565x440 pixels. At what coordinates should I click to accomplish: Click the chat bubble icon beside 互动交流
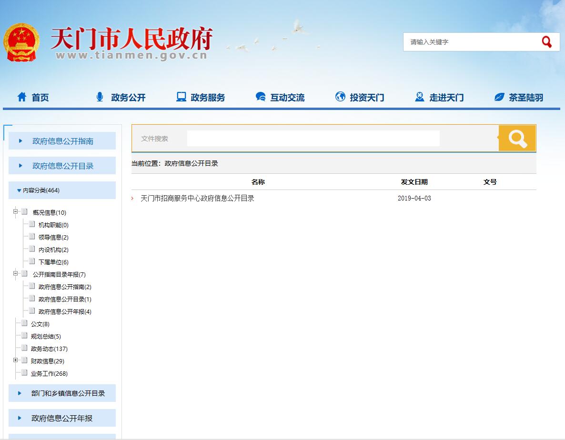tap(261, 97)
